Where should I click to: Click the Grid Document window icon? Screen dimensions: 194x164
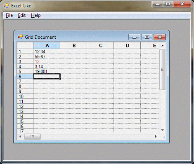[x=20, y=37]
